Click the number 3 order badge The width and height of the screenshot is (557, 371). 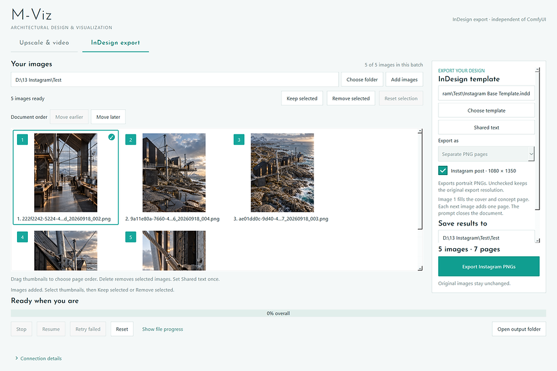(239, 140)
